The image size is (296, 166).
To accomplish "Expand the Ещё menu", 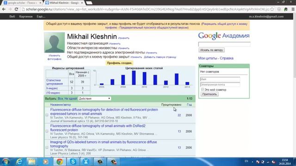I will [41, 17].
